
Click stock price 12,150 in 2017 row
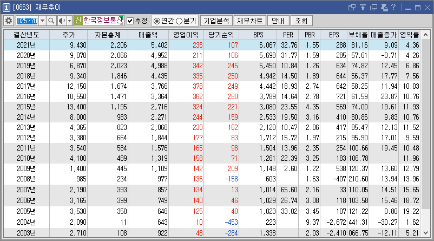click(77, 86)
